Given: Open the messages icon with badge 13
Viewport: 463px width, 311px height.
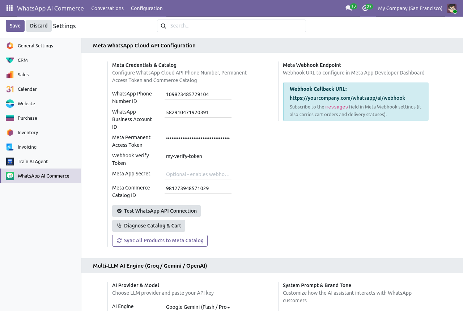Looking at the screenshot, I should pyautogui.click(x=351, y=8).
